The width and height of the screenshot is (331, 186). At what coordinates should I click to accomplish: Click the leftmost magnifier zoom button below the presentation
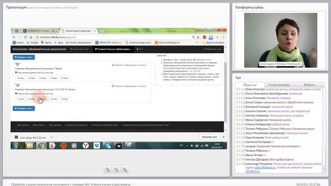point(108,169)
